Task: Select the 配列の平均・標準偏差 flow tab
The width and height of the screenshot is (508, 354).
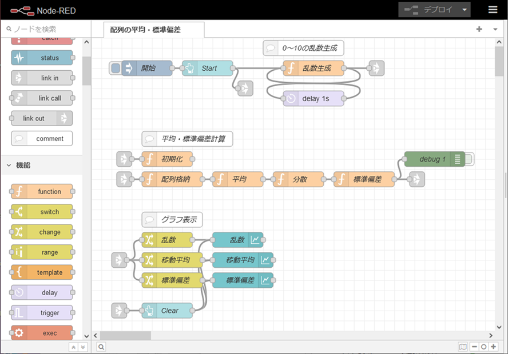Action: click(146, 30)
